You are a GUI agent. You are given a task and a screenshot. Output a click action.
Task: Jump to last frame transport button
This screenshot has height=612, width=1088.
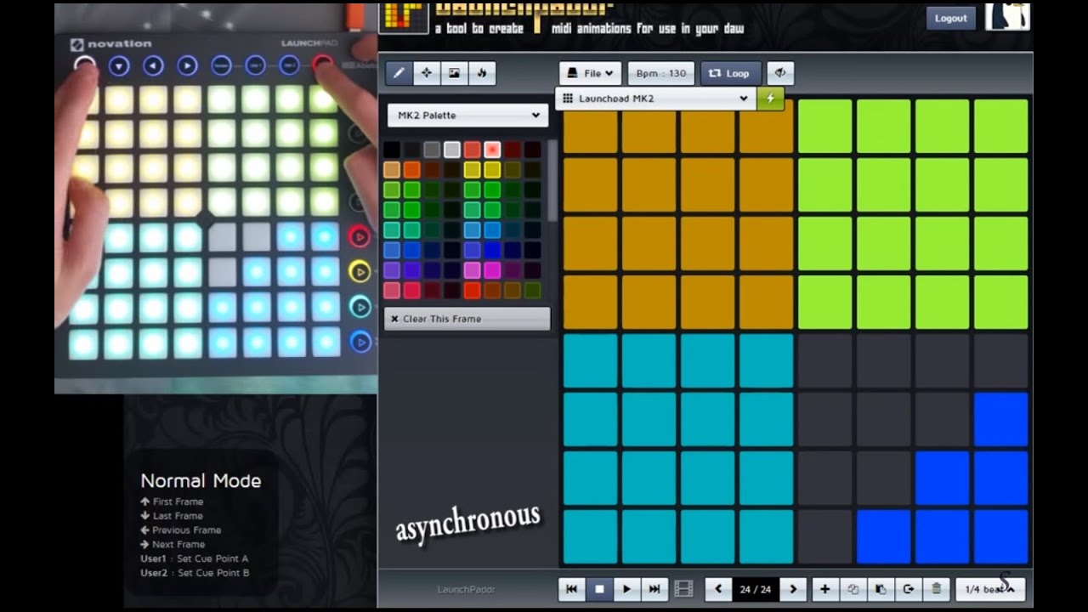(x=654, y=589)
